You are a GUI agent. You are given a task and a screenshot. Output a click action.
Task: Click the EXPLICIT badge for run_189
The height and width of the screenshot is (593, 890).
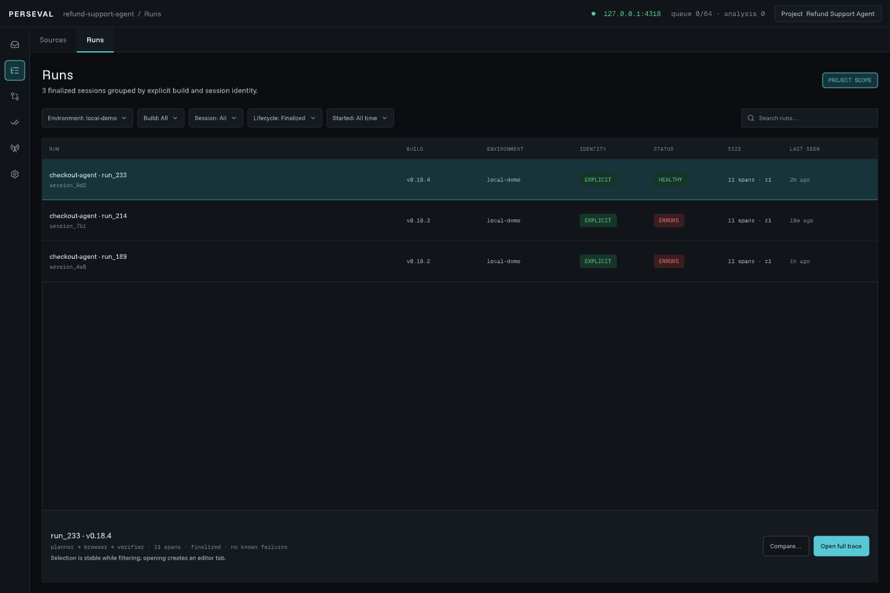pos(598,261)
